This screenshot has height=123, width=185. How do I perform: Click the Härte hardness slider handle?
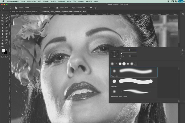pos(121,59)
